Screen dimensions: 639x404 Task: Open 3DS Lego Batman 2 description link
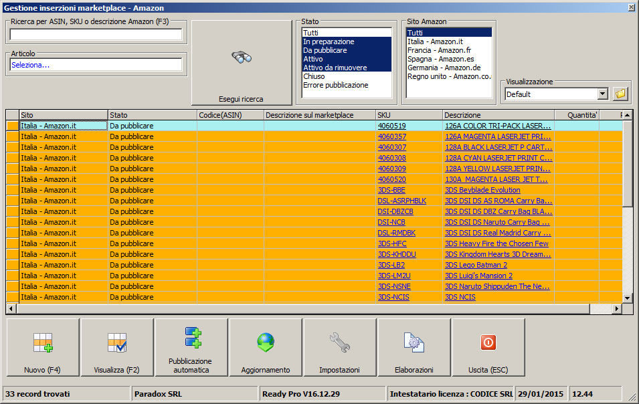[476, 265]
